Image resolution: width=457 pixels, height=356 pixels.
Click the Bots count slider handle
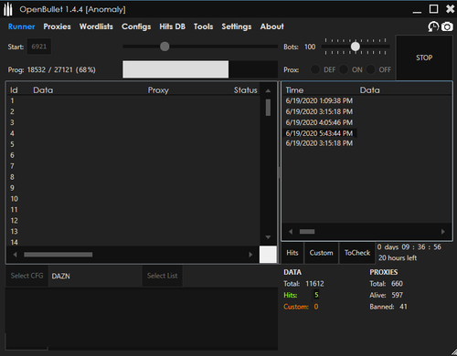click(x=356, y=47)
